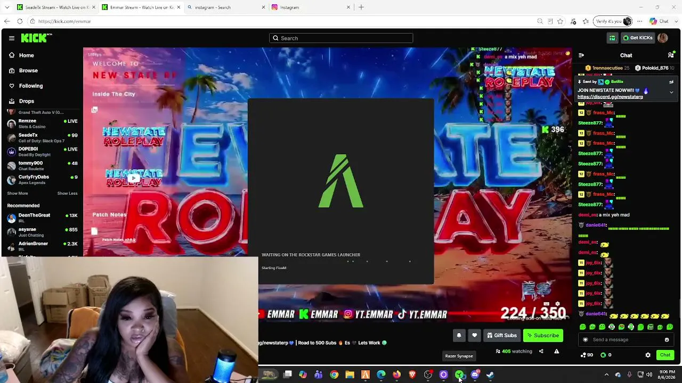Switch to the SeadeTx Stream tab
The height and width of the screenshot is (383, 682).
pyautogui.click(x=54, y=7)
